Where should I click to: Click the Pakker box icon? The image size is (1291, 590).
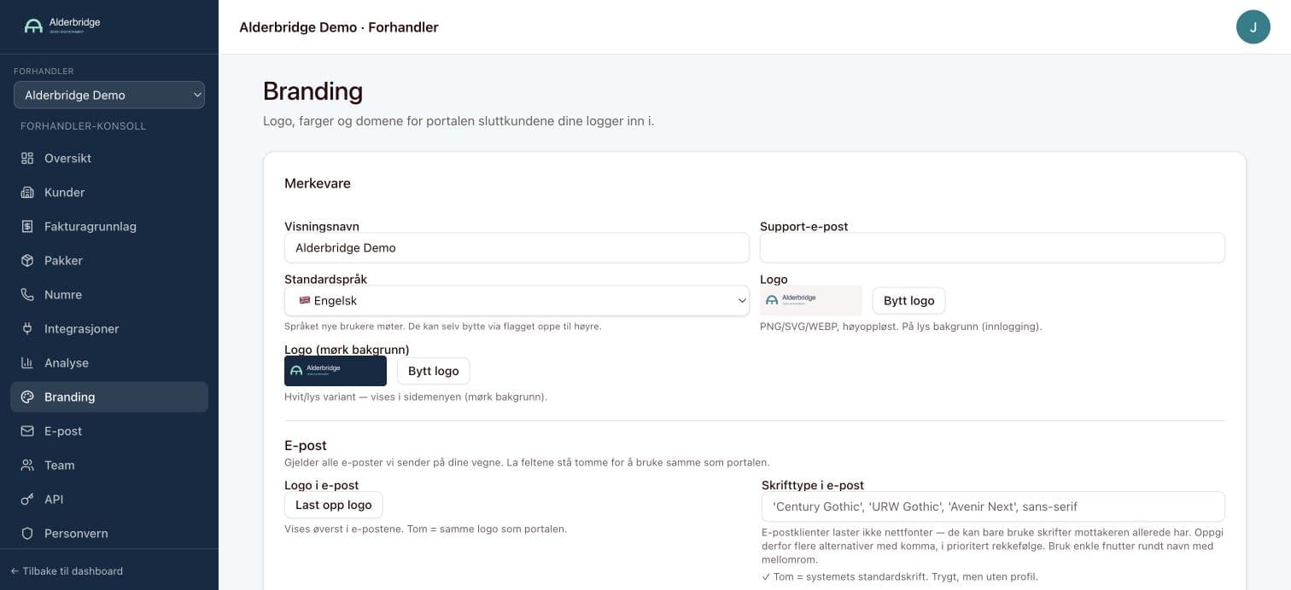coord(27,260)
